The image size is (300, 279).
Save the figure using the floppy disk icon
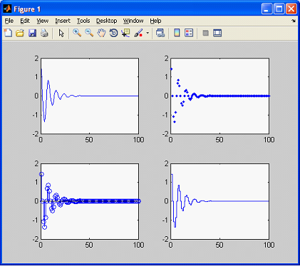[32, 33]
